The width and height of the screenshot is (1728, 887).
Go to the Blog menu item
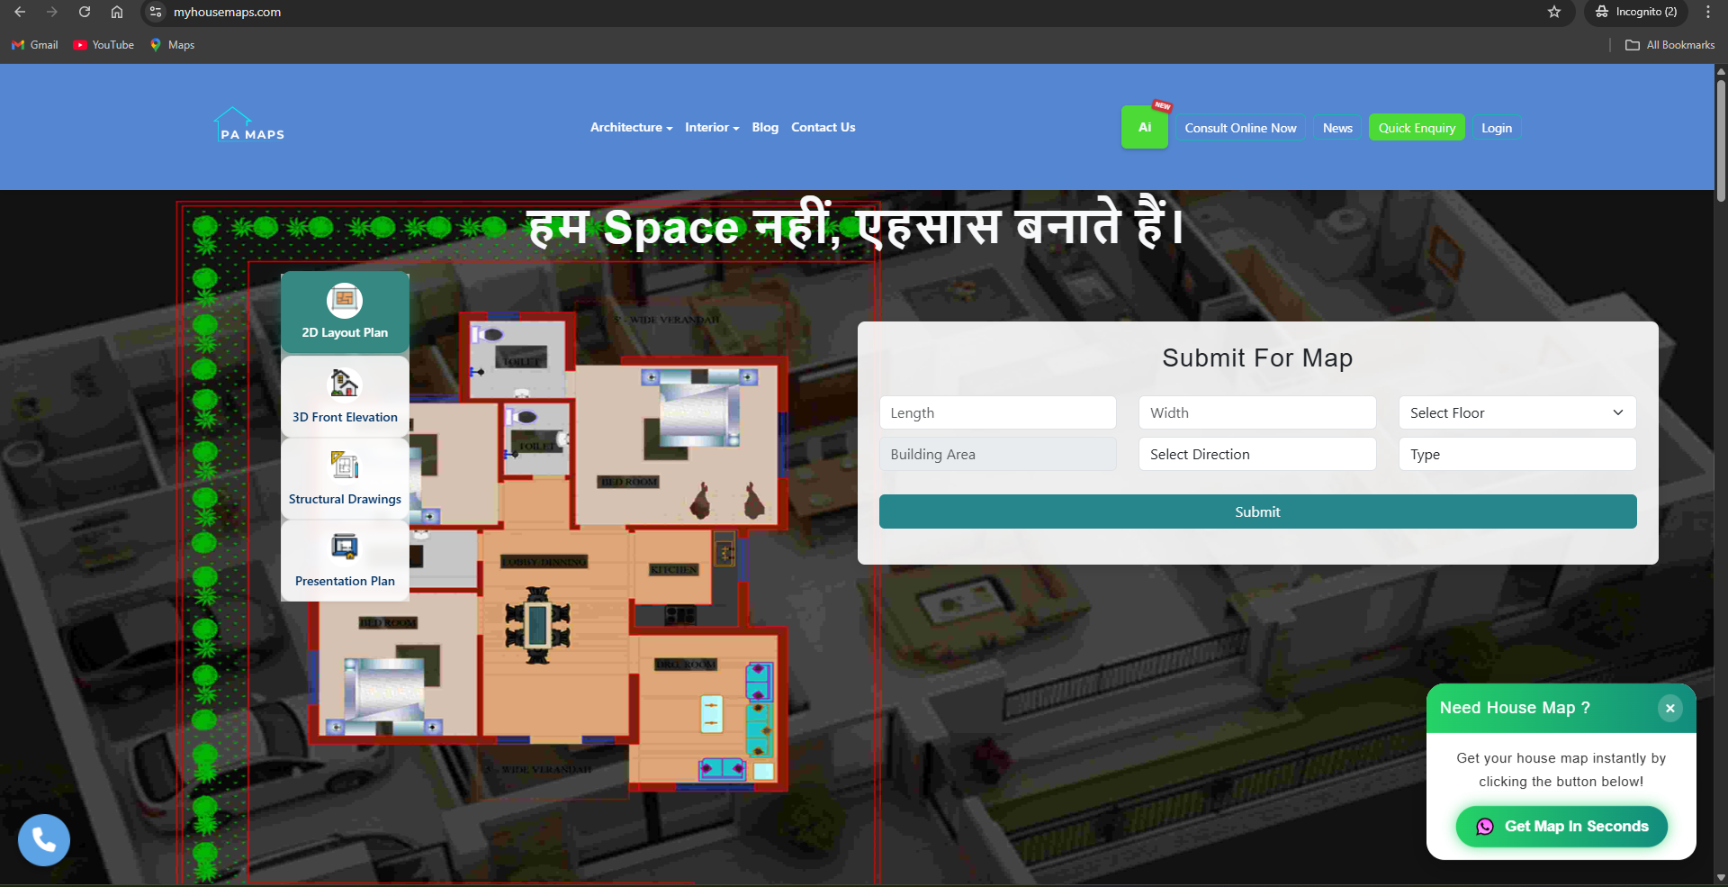point(765,128)
